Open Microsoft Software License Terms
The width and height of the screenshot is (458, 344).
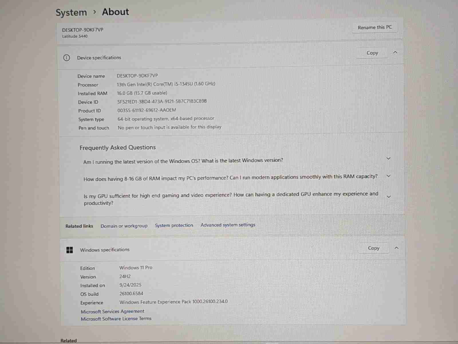116,319
